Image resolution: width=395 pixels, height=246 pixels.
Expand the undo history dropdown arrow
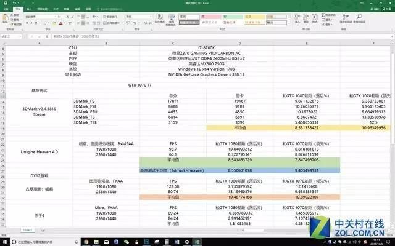pyautogui.click(x=19, y=3)
